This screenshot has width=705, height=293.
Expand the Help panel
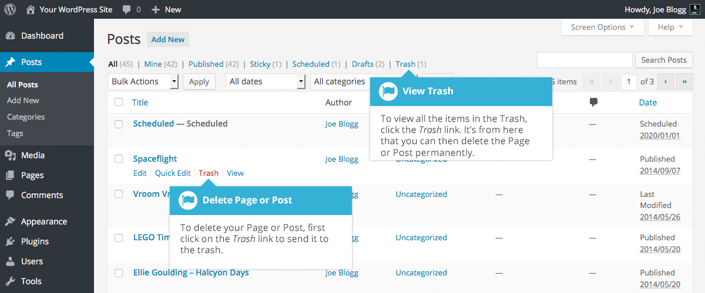[x=670, y=27]
